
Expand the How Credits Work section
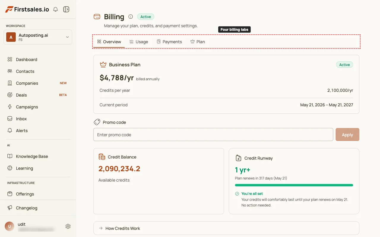[x=226, y=228]
